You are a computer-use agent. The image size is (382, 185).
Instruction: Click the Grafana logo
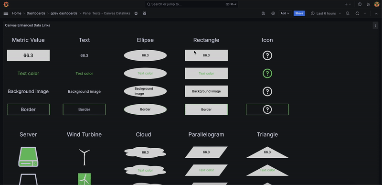click(x=6, y=4)
